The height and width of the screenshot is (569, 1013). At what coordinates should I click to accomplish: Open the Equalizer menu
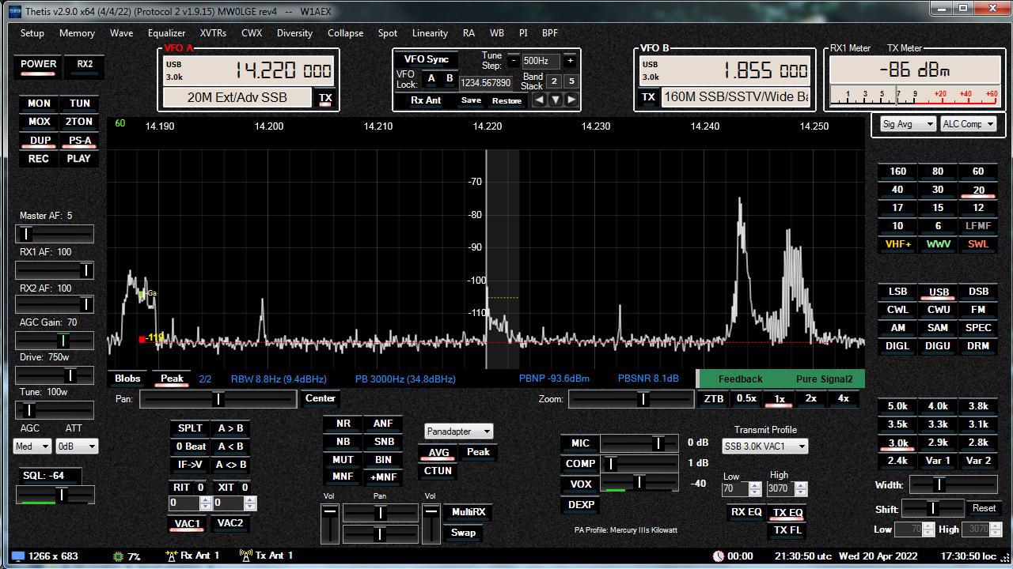point(166,33)
